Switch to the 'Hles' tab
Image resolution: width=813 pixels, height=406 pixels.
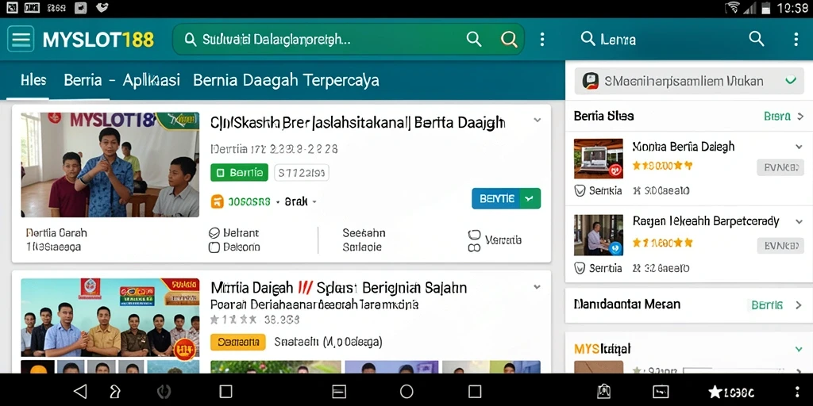click(x=33, y=80)
